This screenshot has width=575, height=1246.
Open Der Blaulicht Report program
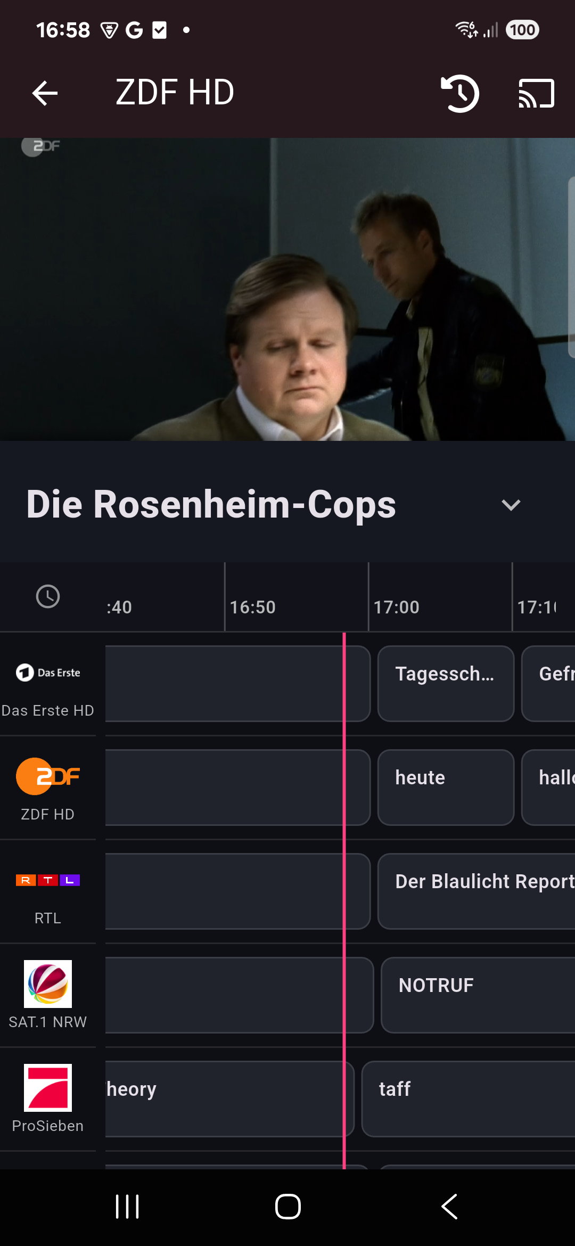(477, 891)
